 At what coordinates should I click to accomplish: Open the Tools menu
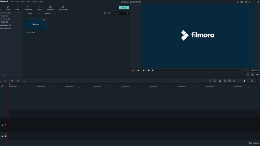[x=23, y=2]
